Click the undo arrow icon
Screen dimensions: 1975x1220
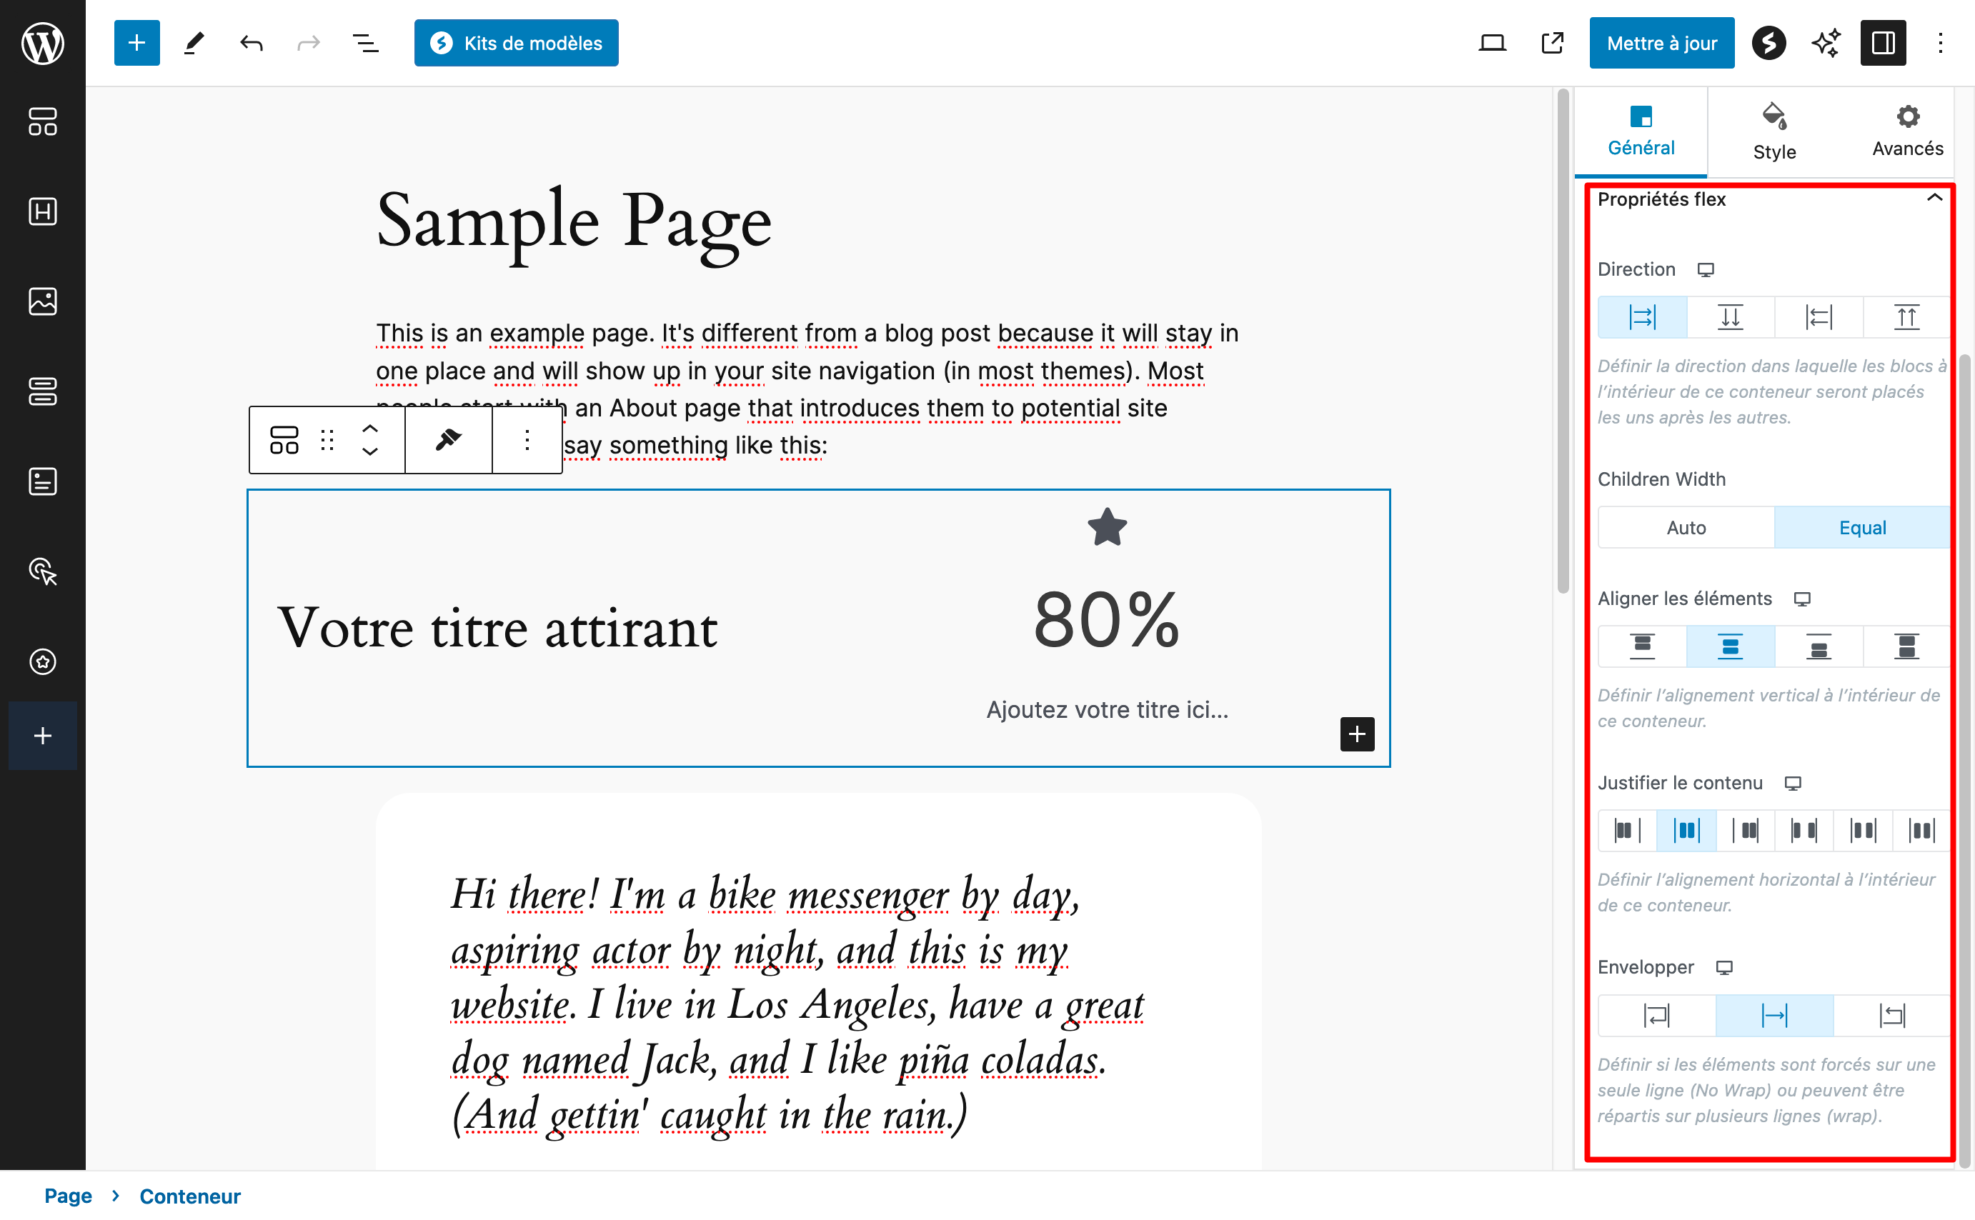[250, 43]
